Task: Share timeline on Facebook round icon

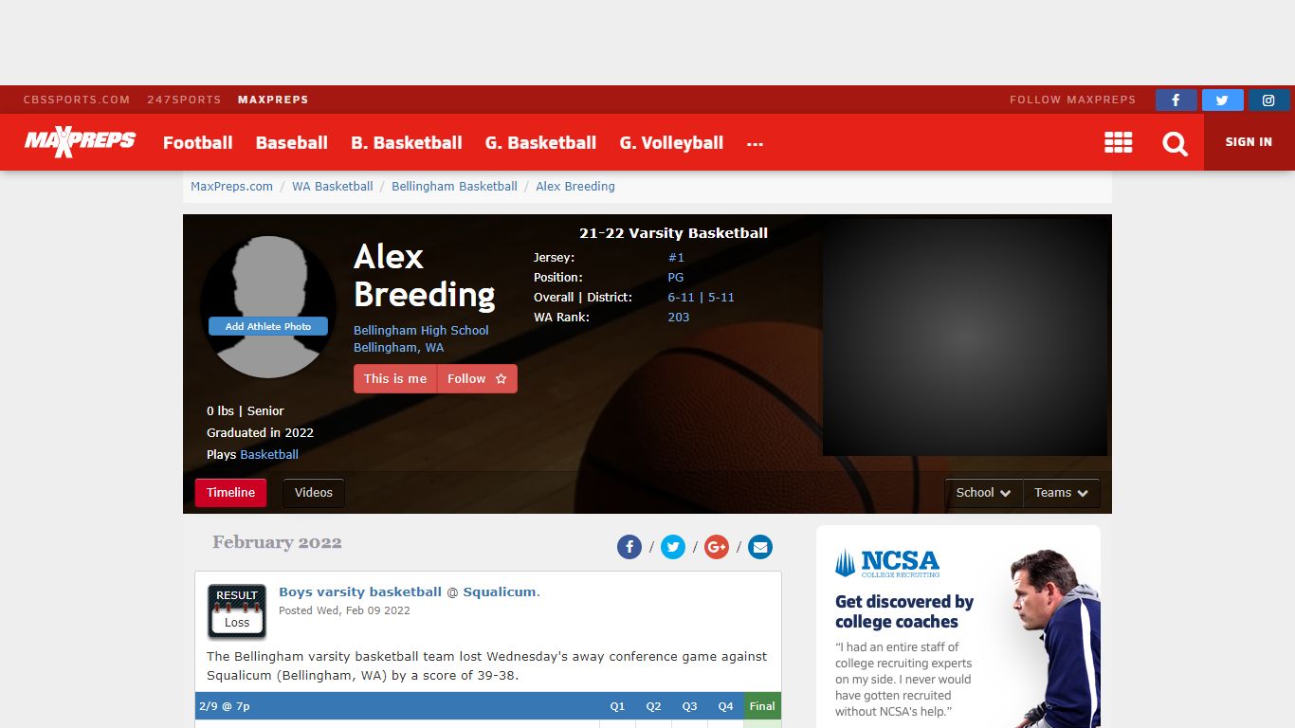Action: pyautogui.click(x=629, y=547)
